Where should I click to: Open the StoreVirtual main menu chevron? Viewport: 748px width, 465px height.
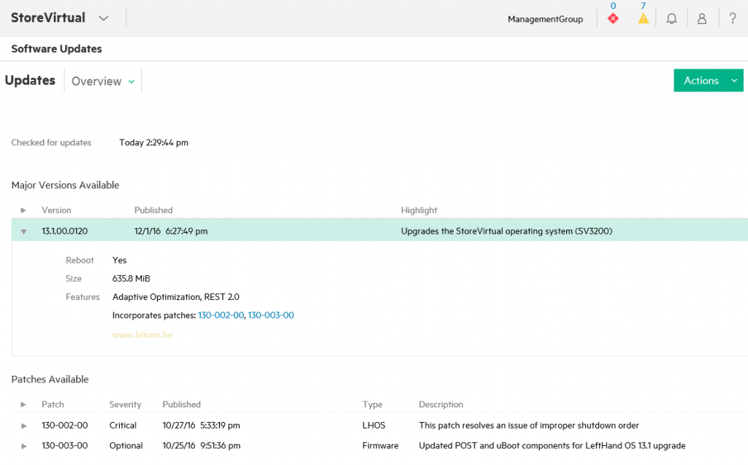point(104,18)
